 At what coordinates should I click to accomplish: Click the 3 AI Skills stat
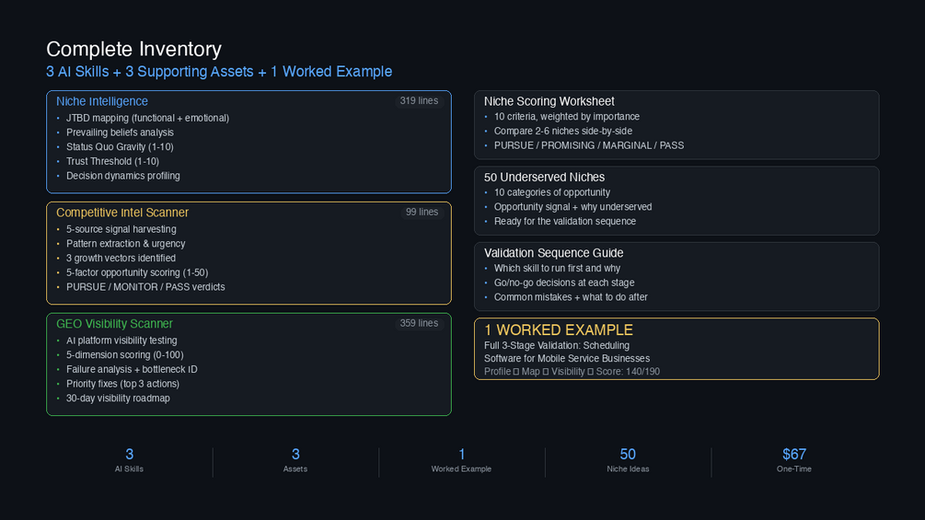[129, 459]
